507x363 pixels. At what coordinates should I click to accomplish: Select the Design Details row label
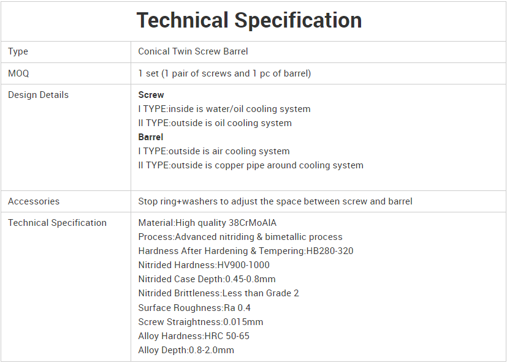pyautogui.click(x=38, y=95)
